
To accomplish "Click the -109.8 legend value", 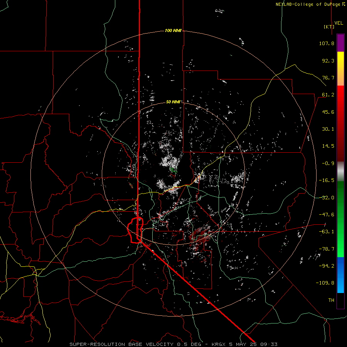I will pos(325,283).
